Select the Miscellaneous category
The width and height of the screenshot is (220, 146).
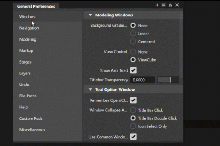pos(32,130)
